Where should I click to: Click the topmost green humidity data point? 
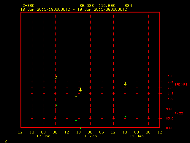click(x=57, y=105)
